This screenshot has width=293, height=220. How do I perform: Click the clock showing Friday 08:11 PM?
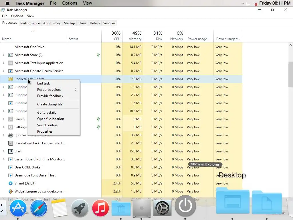pos(275,3)
